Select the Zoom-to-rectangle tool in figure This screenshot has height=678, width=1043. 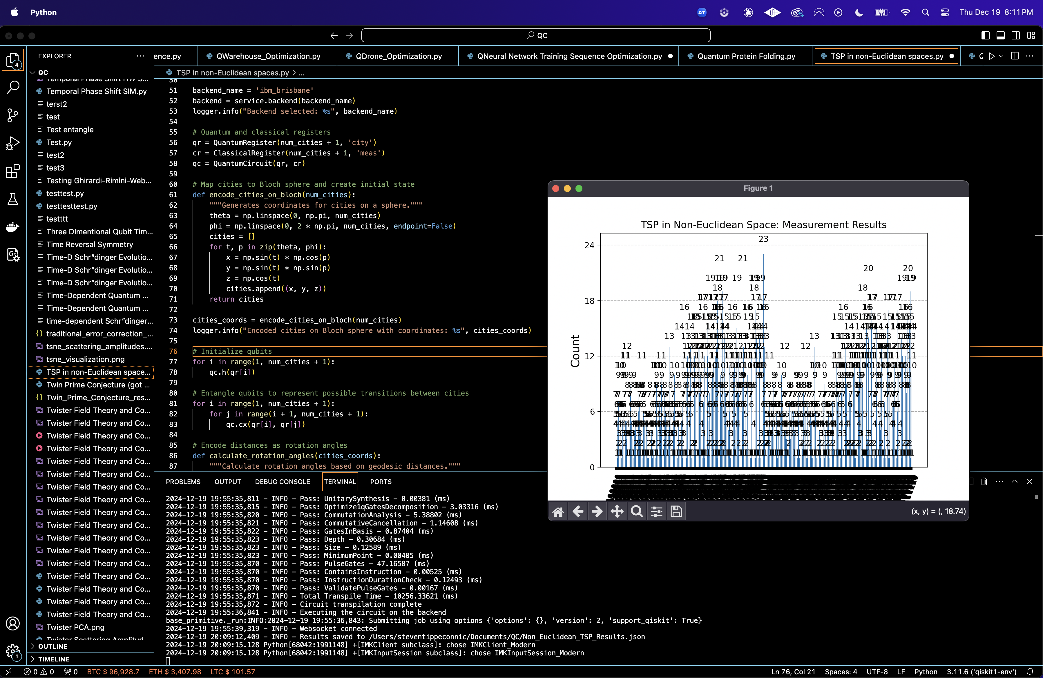[637, 512]
